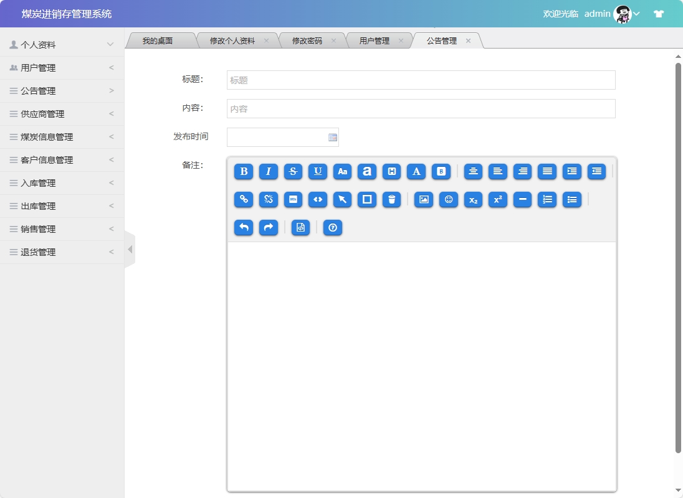The height and width of the screenshot is (498, 683).
Task: Insert a horizontal rule
Action: point(522,200)
